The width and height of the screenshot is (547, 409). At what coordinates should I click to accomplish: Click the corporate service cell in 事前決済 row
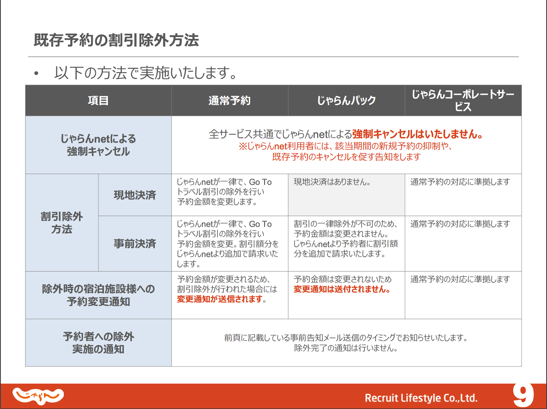click(x=463, y=243)
